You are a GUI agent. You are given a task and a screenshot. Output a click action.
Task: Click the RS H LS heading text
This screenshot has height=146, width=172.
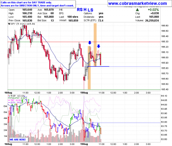(x=85, y=10)
